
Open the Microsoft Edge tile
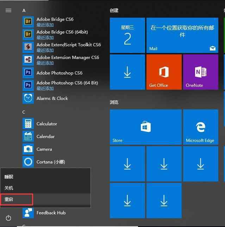click(201, 127)
